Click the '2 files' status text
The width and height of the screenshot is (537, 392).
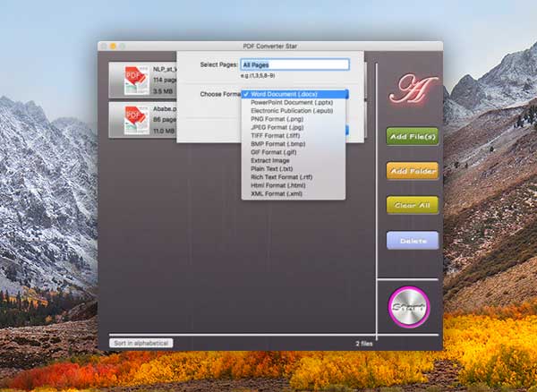click(364, 344)
